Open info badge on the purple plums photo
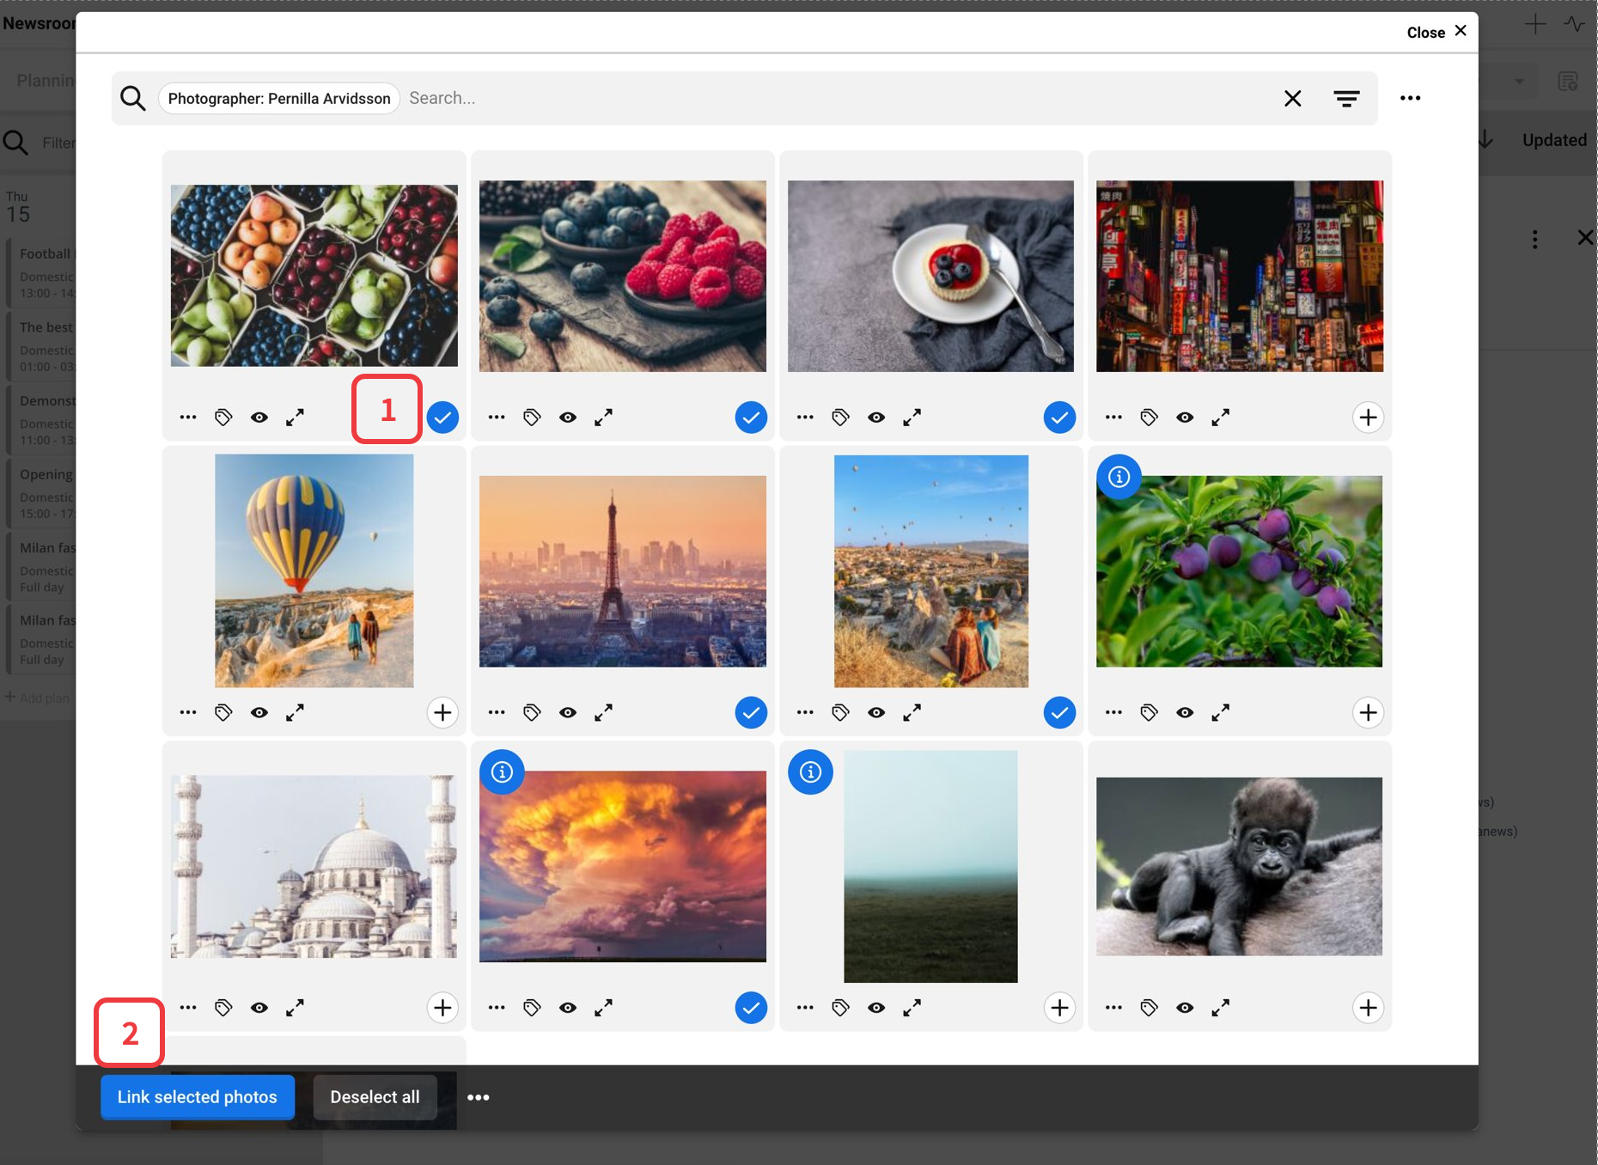1598x1165 pixels. pos(1119,477)
